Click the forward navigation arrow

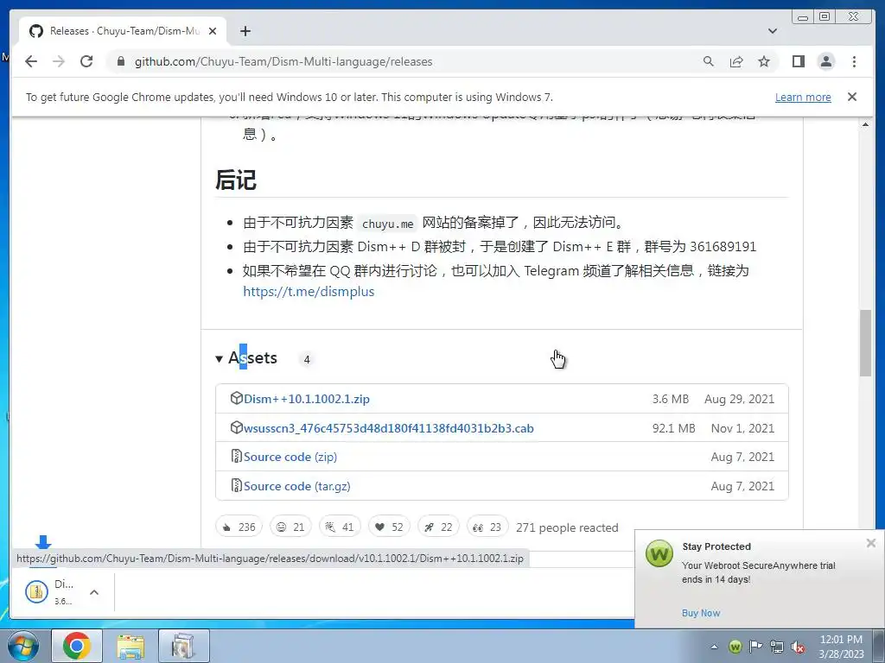click(x=59, y=61)
